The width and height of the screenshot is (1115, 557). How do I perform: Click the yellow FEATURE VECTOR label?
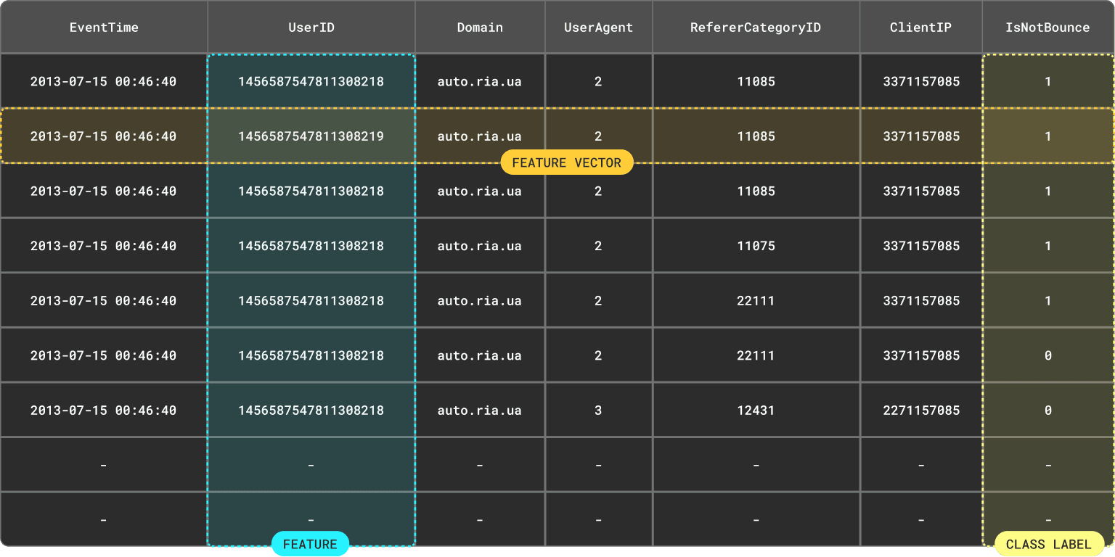pyautogui.click(x=566, y=162)
